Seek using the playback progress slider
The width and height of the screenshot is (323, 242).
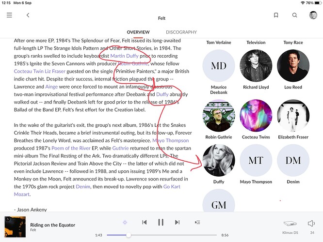(161, 235)
